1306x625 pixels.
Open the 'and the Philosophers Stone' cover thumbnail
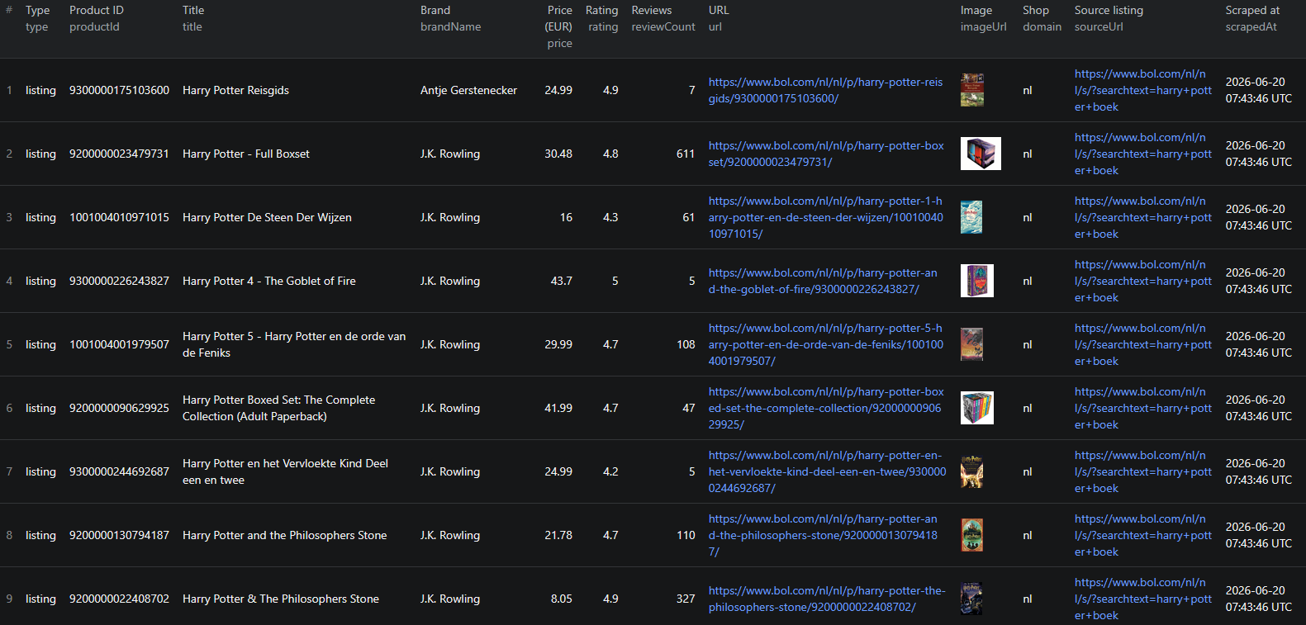972,535
